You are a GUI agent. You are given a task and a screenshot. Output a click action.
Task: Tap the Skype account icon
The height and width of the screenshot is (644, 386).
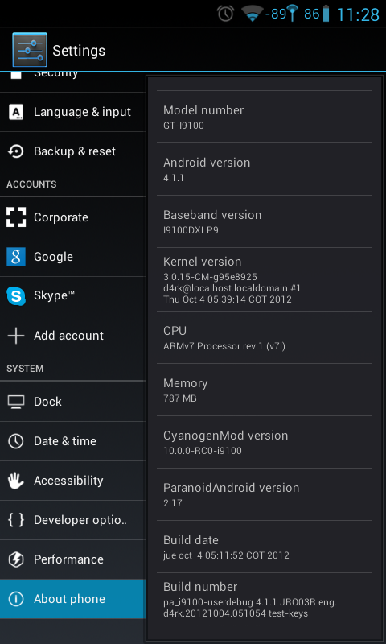click(x=16, y=296)
